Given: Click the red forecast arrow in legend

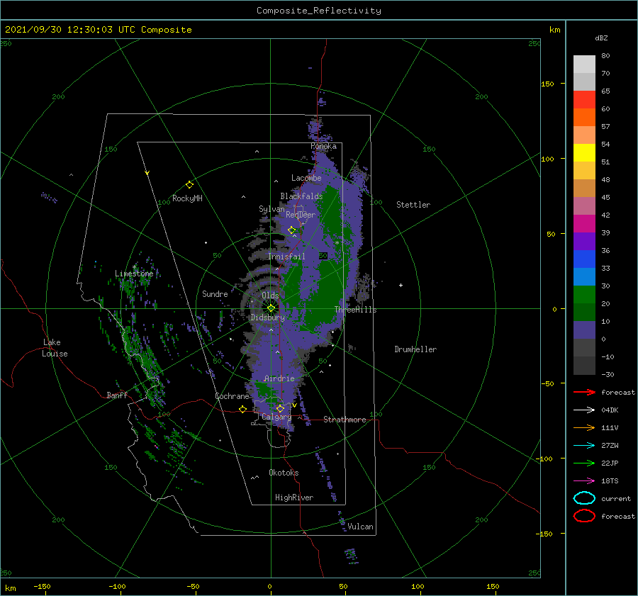Looking at the screenshot, I should (x=584, y=392).
